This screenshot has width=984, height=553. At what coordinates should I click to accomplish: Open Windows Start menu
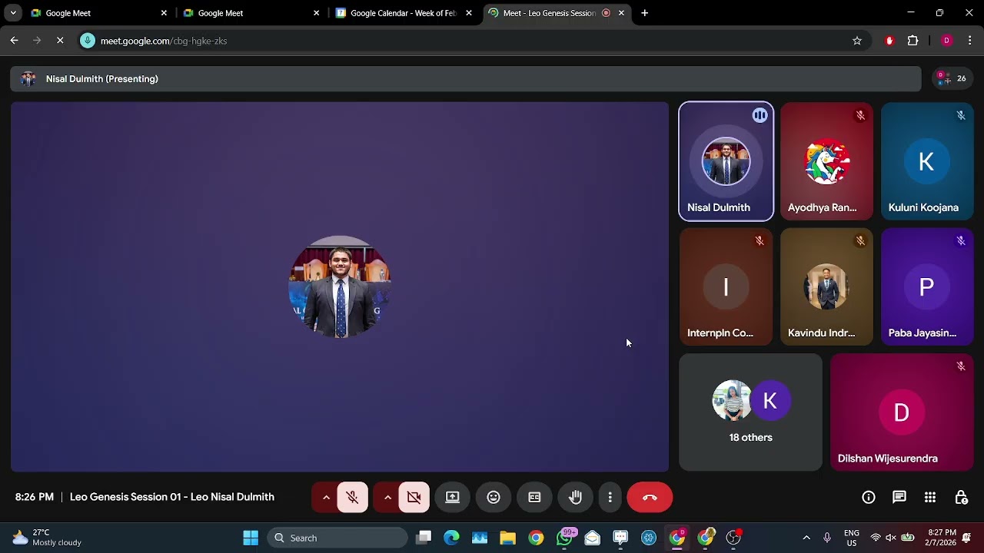coord(251,538)
